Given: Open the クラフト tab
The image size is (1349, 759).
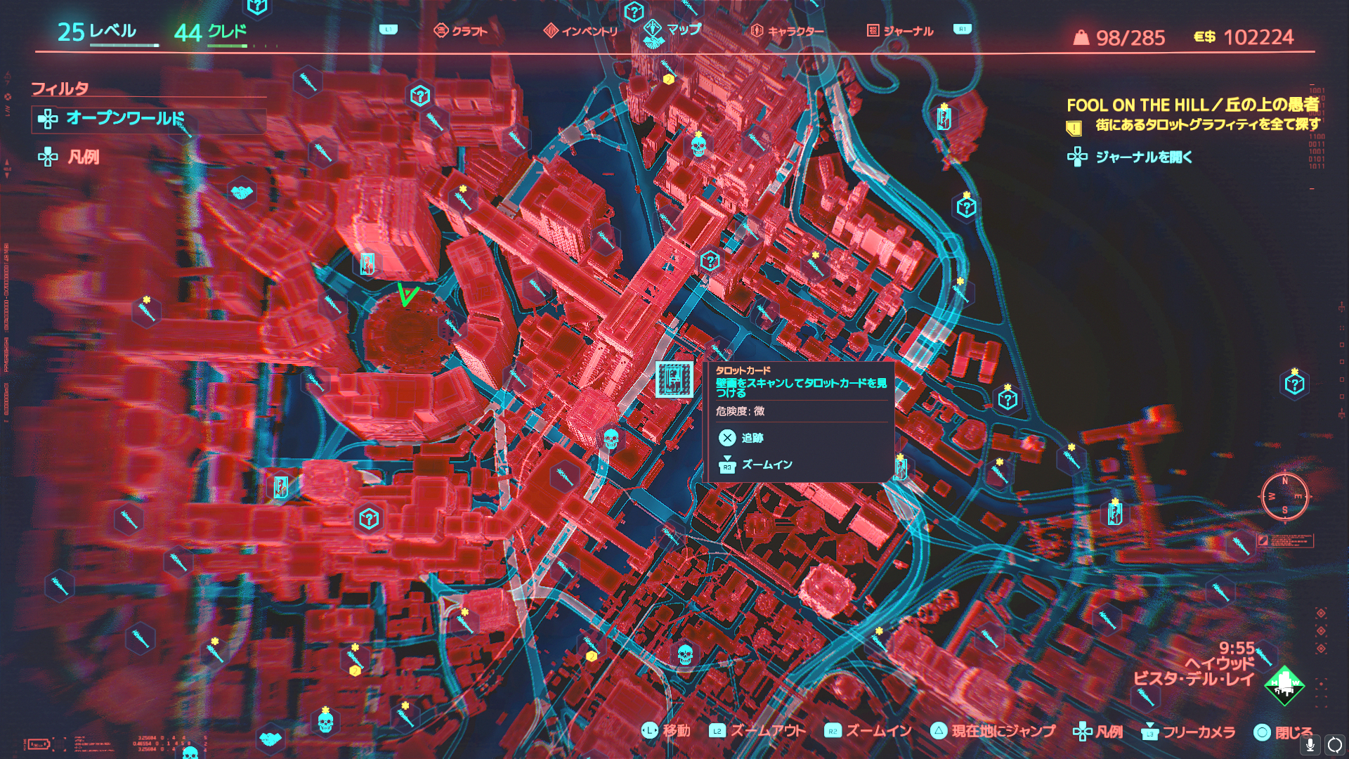Looking at the screenshot, I should [x=461, y=31].
